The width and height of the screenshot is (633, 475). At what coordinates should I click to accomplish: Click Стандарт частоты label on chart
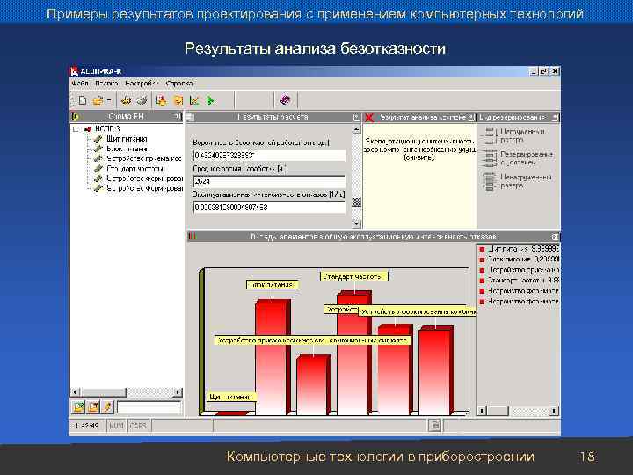[354, 277]
